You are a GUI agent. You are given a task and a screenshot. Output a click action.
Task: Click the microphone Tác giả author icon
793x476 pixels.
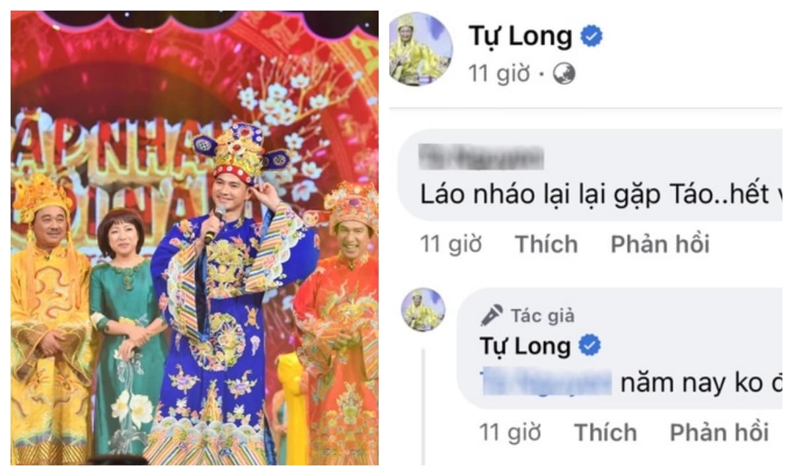[492, 315]
